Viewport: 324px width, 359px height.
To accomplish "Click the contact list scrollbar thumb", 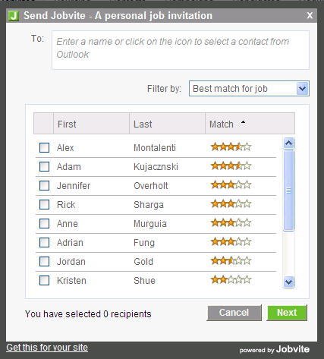I will click(x=288, y=191).
